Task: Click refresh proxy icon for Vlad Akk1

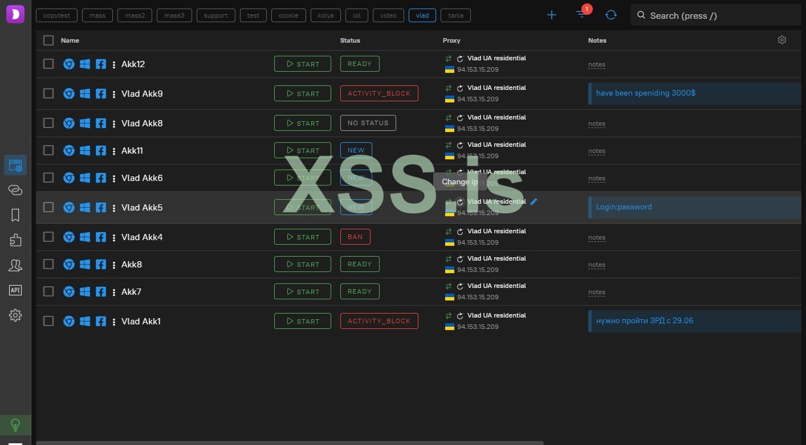Action: pos(460,316)
